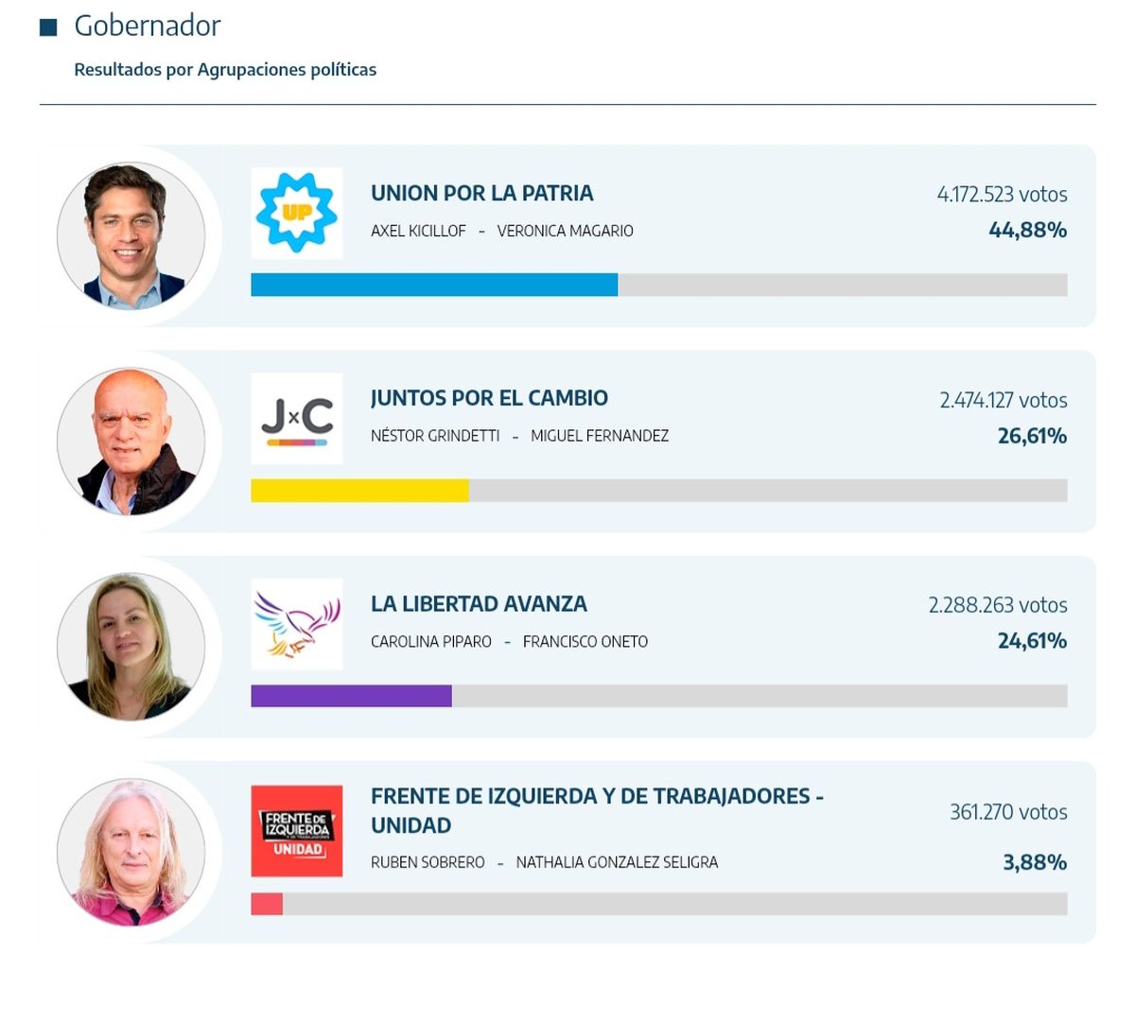This screenshot has height=1022, width=1135.
Task: Click the Gobernador section heading
Action: click(147, 26)
